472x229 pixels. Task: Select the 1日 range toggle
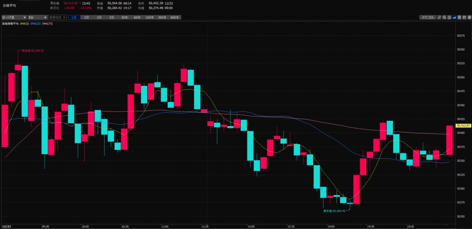coord(74,17)
